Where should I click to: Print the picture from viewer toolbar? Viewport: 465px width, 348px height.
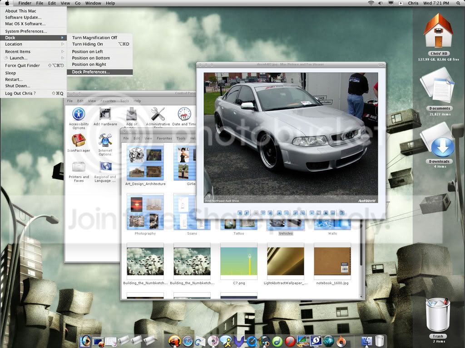[x=318, y=213]
